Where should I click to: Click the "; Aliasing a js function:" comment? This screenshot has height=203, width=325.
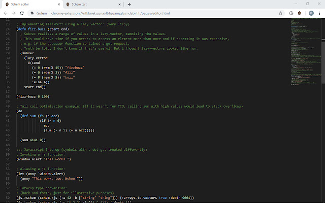pyautogui.click(x=41, y=169)
